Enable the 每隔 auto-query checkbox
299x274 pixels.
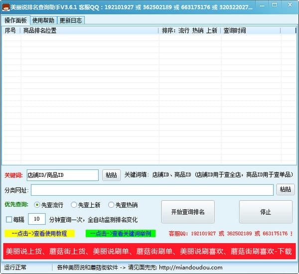click(x=9, y=219)
